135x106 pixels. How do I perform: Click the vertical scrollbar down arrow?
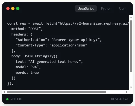click(131, 87)
